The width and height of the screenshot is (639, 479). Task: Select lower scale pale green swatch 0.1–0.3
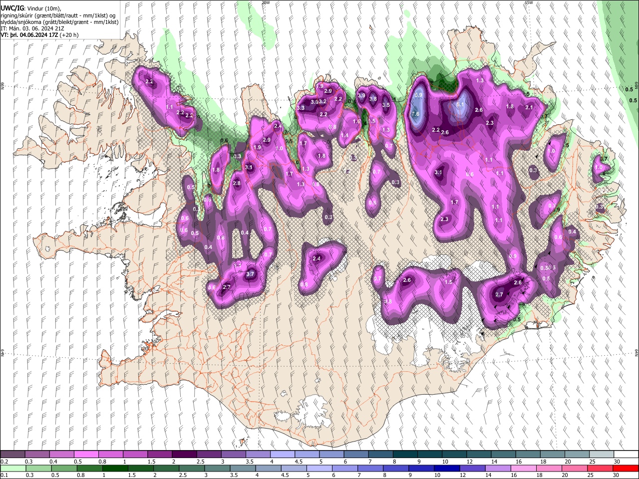click(13, 468)
